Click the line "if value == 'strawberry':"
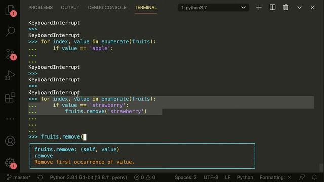This screenshot has width=324, height=182. tap(91, 105)
